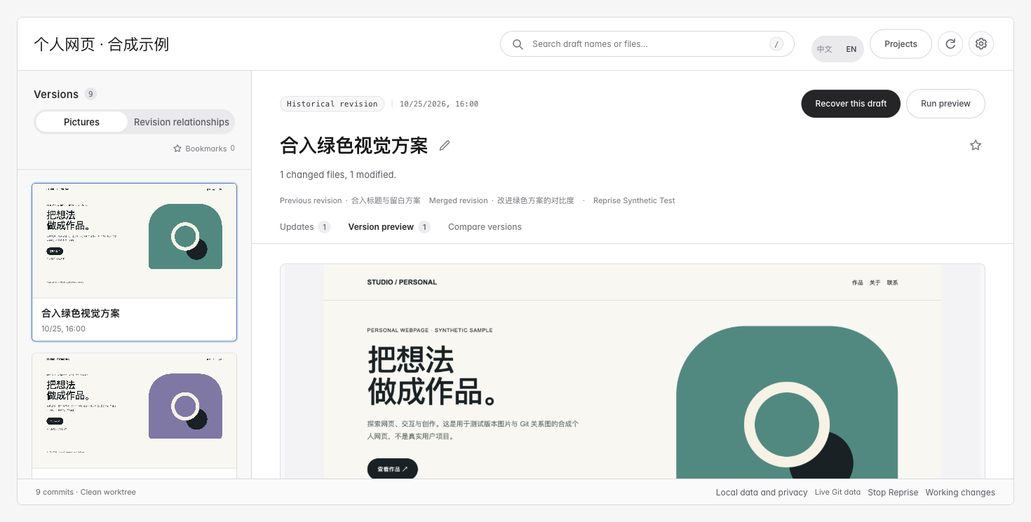This screenshot has height=522, width=1031.
Task: Click the 1 changed files, 1 modified text
Action: pos(338,174)
